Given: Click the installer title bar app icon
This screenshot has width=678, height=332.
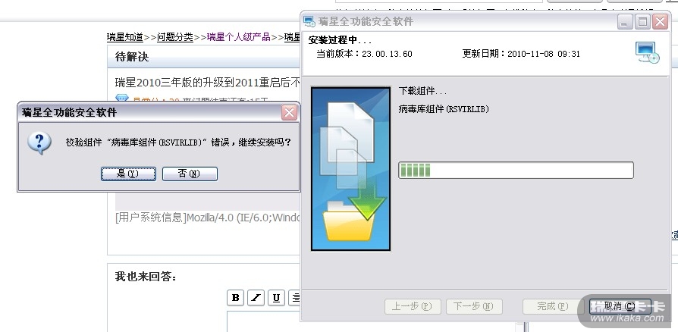Looking at the screenshot, I should pos(309,21).
